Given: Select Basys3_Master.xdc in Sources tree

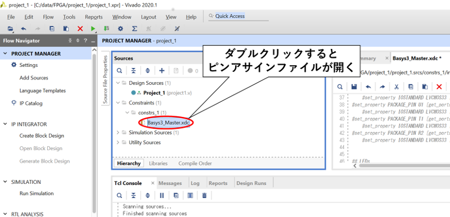Looking at the screenshot, I should [x=168, y=123].
